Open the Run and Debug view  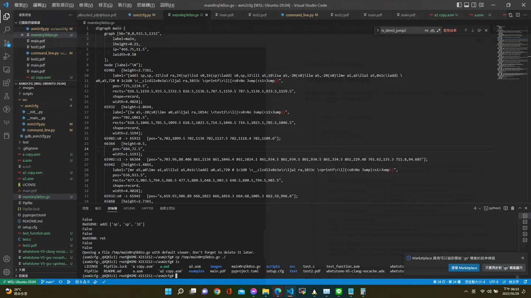point(7,56)
